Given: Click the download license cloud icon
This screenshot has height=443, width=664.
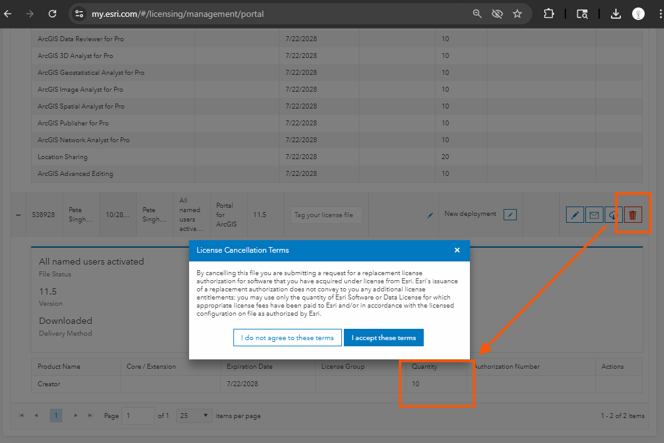Looking at the screenshot, I should click(613, 215).
